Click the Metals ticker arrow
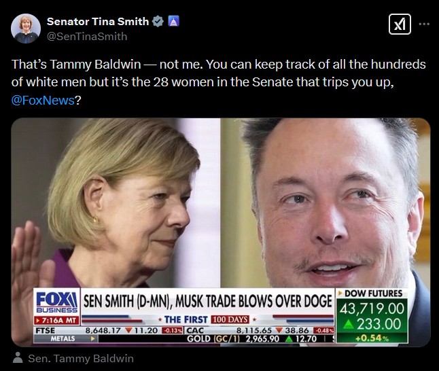Viewport: 439px width, 371px height. tap(92, 338)
